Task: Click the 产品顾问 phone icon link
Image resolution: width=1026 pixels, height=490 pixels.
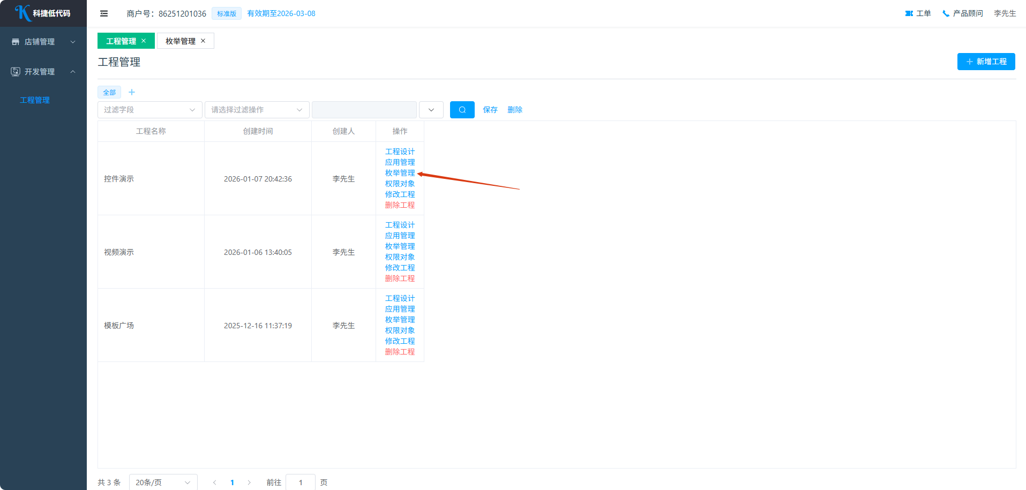Action: point(962,13)
